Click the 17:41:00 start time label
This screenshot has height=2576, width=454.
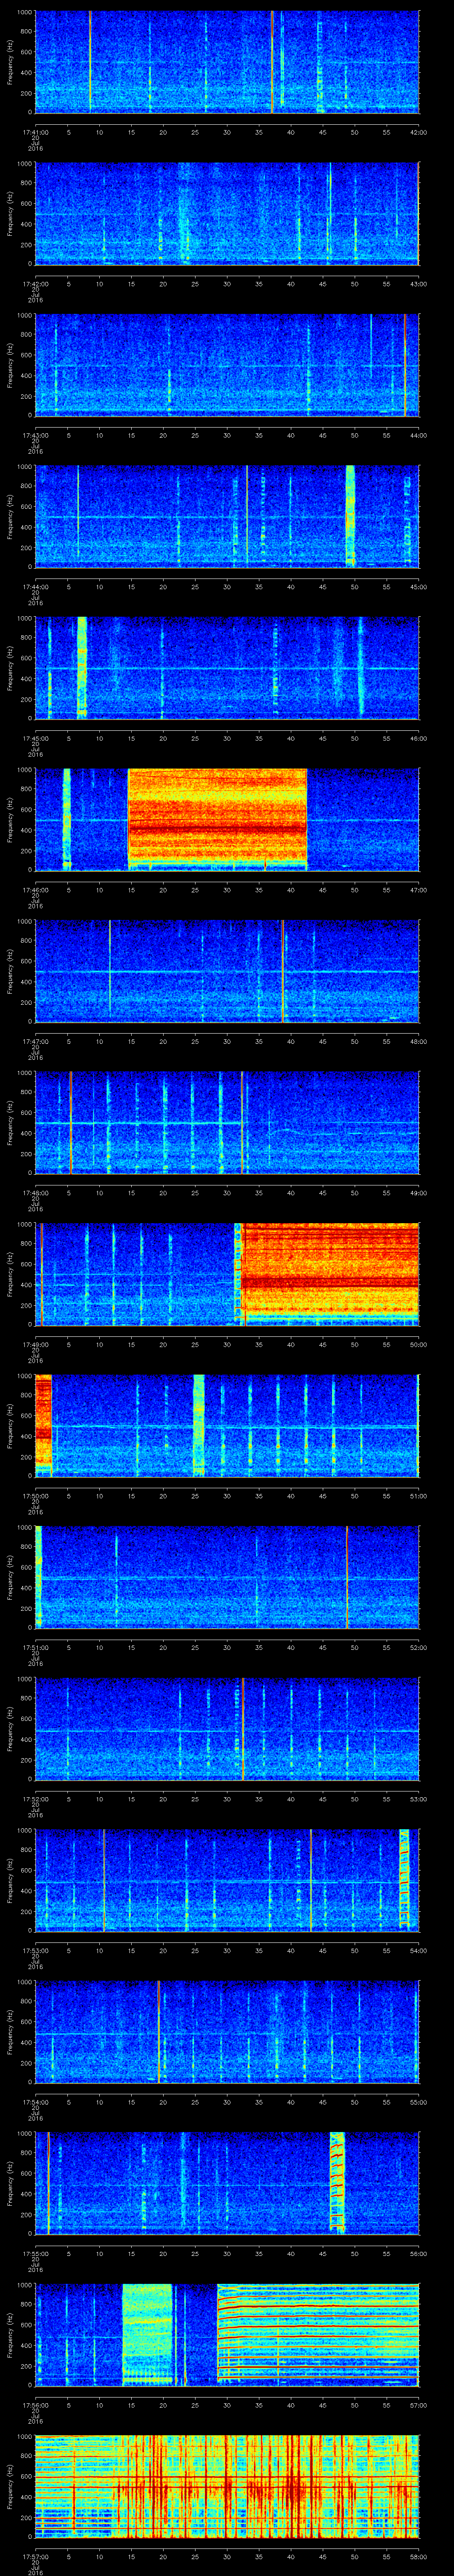click(x=35, y=131)
